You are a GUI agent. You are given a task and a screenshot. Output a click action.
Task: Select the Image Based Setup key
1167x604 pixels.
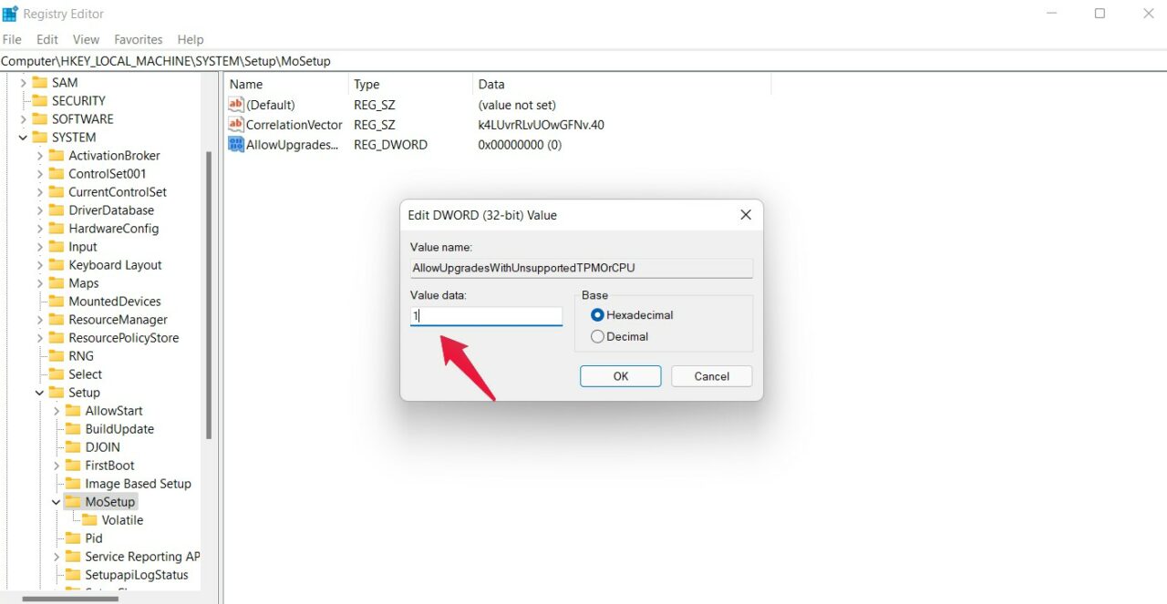(x=139, y=483)
